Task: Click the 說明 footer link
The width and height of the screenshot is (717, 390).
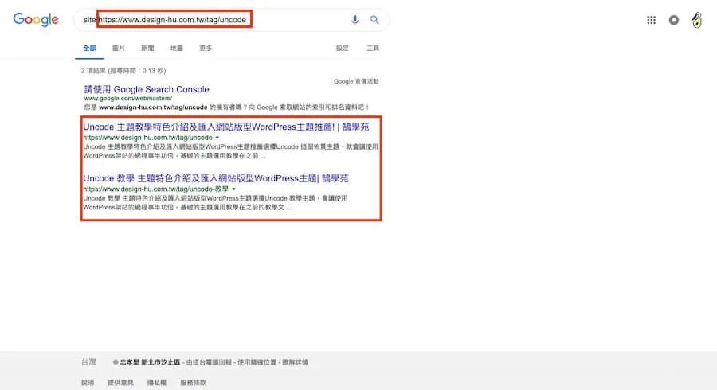Action: click(88, 383)
